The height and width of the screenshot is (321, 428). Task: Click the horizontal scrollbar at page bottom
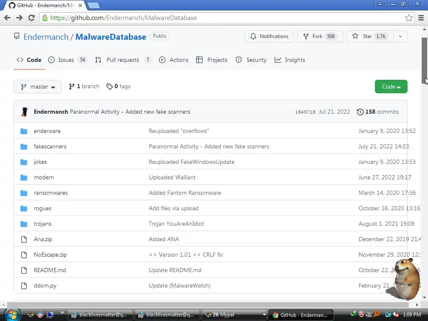(209, 305)
